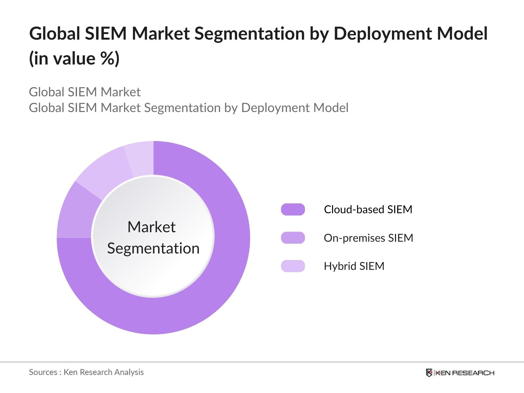The width and height of the screenshot is (524, 393).
Task: Toggle the Hybrid SIEM legend label
Action: (x=354, y=266)
